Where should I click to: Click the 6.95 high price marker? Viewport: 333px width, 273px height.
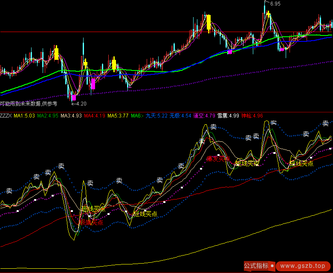pos(275,4)
